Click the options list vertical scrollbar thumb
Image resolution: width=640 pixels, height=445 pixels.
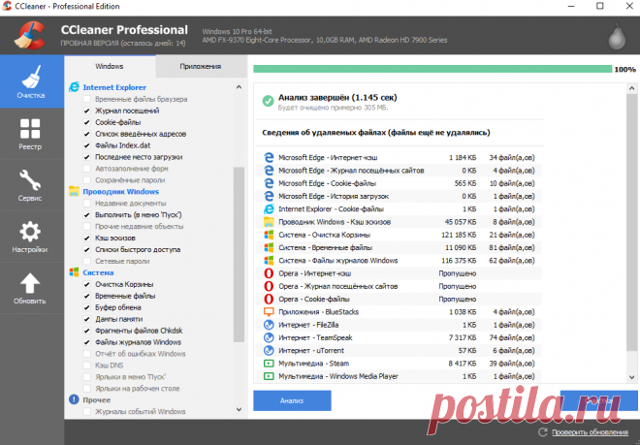239,254
